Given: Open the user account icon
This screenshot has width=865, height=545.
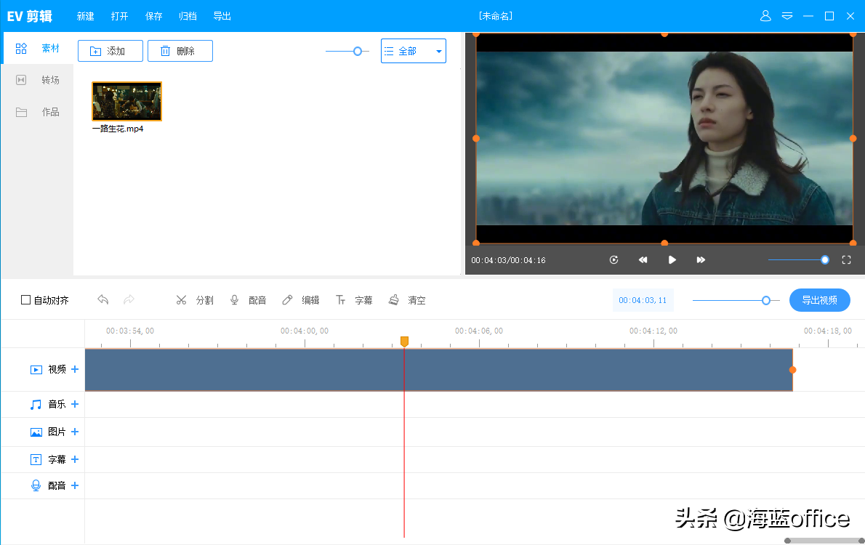Looking at the screenshot, I should (765, 16).
